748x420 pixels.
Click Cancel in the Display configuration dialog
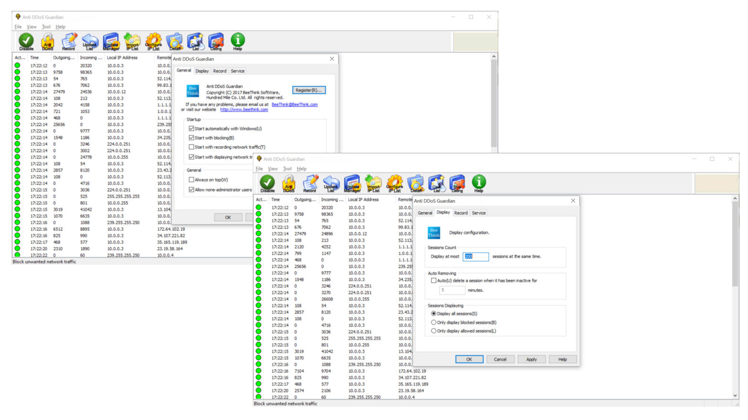(x=500, y=359)
